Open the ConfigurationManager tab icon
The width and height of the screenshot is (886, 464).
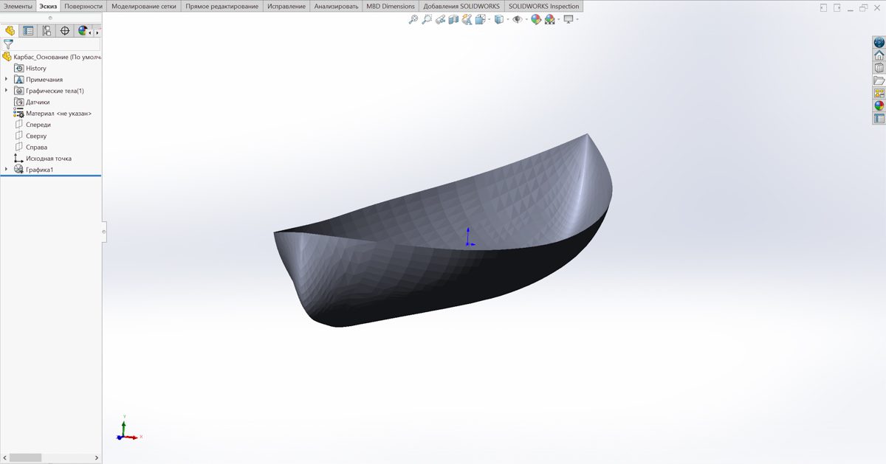pos(47,31)
